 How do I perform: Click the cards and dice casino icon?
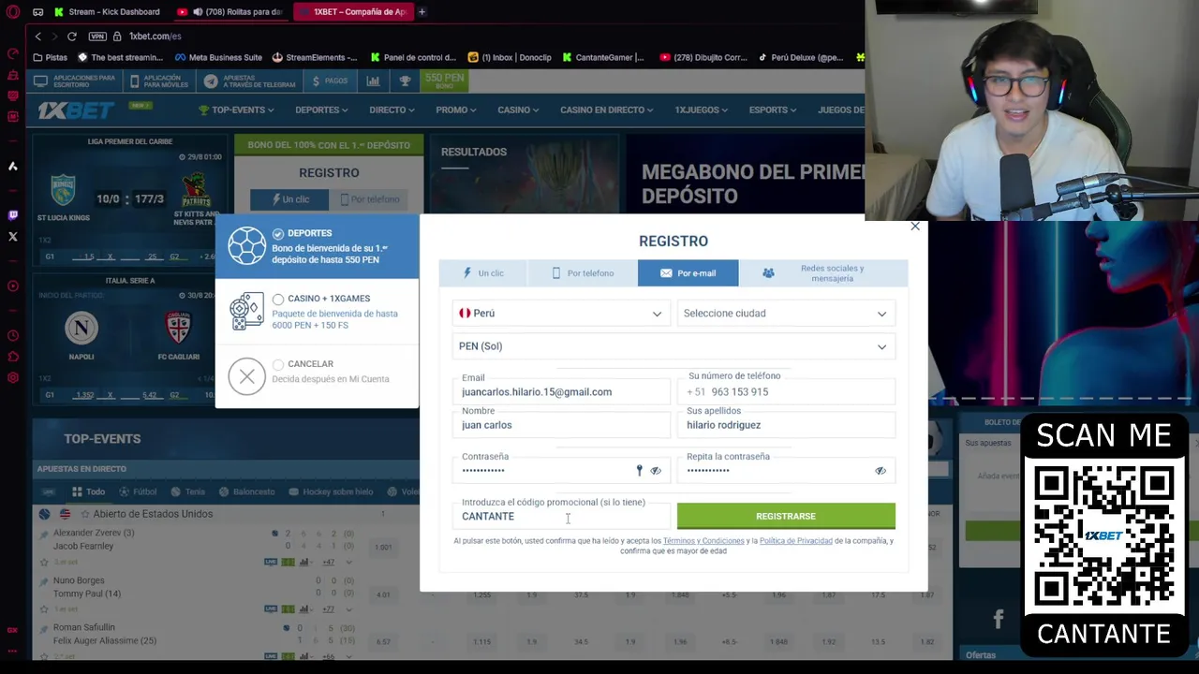tap(247, 312)
